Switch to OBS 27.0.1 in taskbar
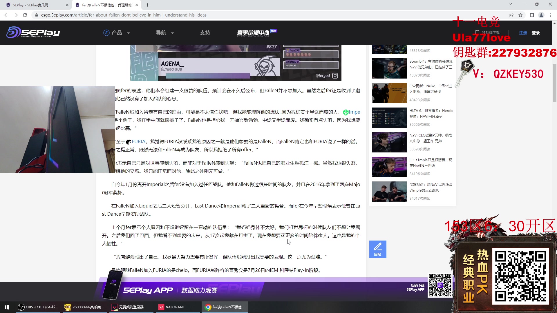The width and height of the screenshot is (557, 313). point(38,307)
